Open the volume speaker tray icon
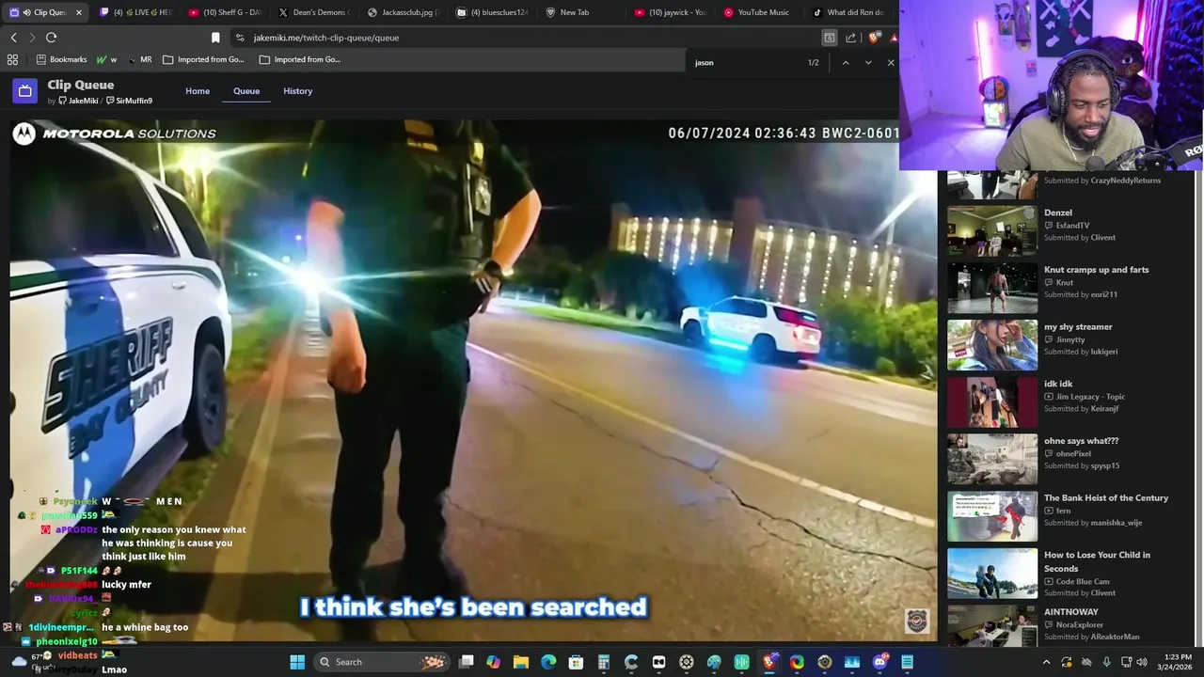 click(1141, 662)
